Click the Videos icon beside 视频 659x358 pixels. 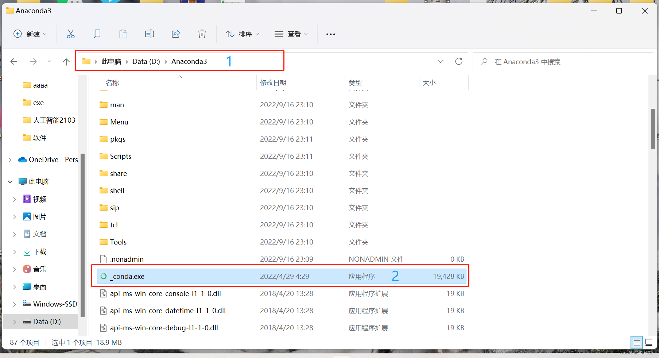pyautogui.click(x=27, y=199)
